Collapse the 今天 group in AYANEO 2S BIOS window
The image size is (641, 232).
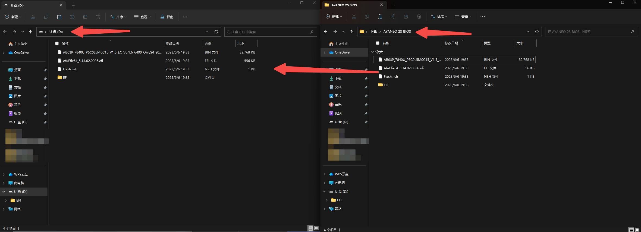point(373,52)
